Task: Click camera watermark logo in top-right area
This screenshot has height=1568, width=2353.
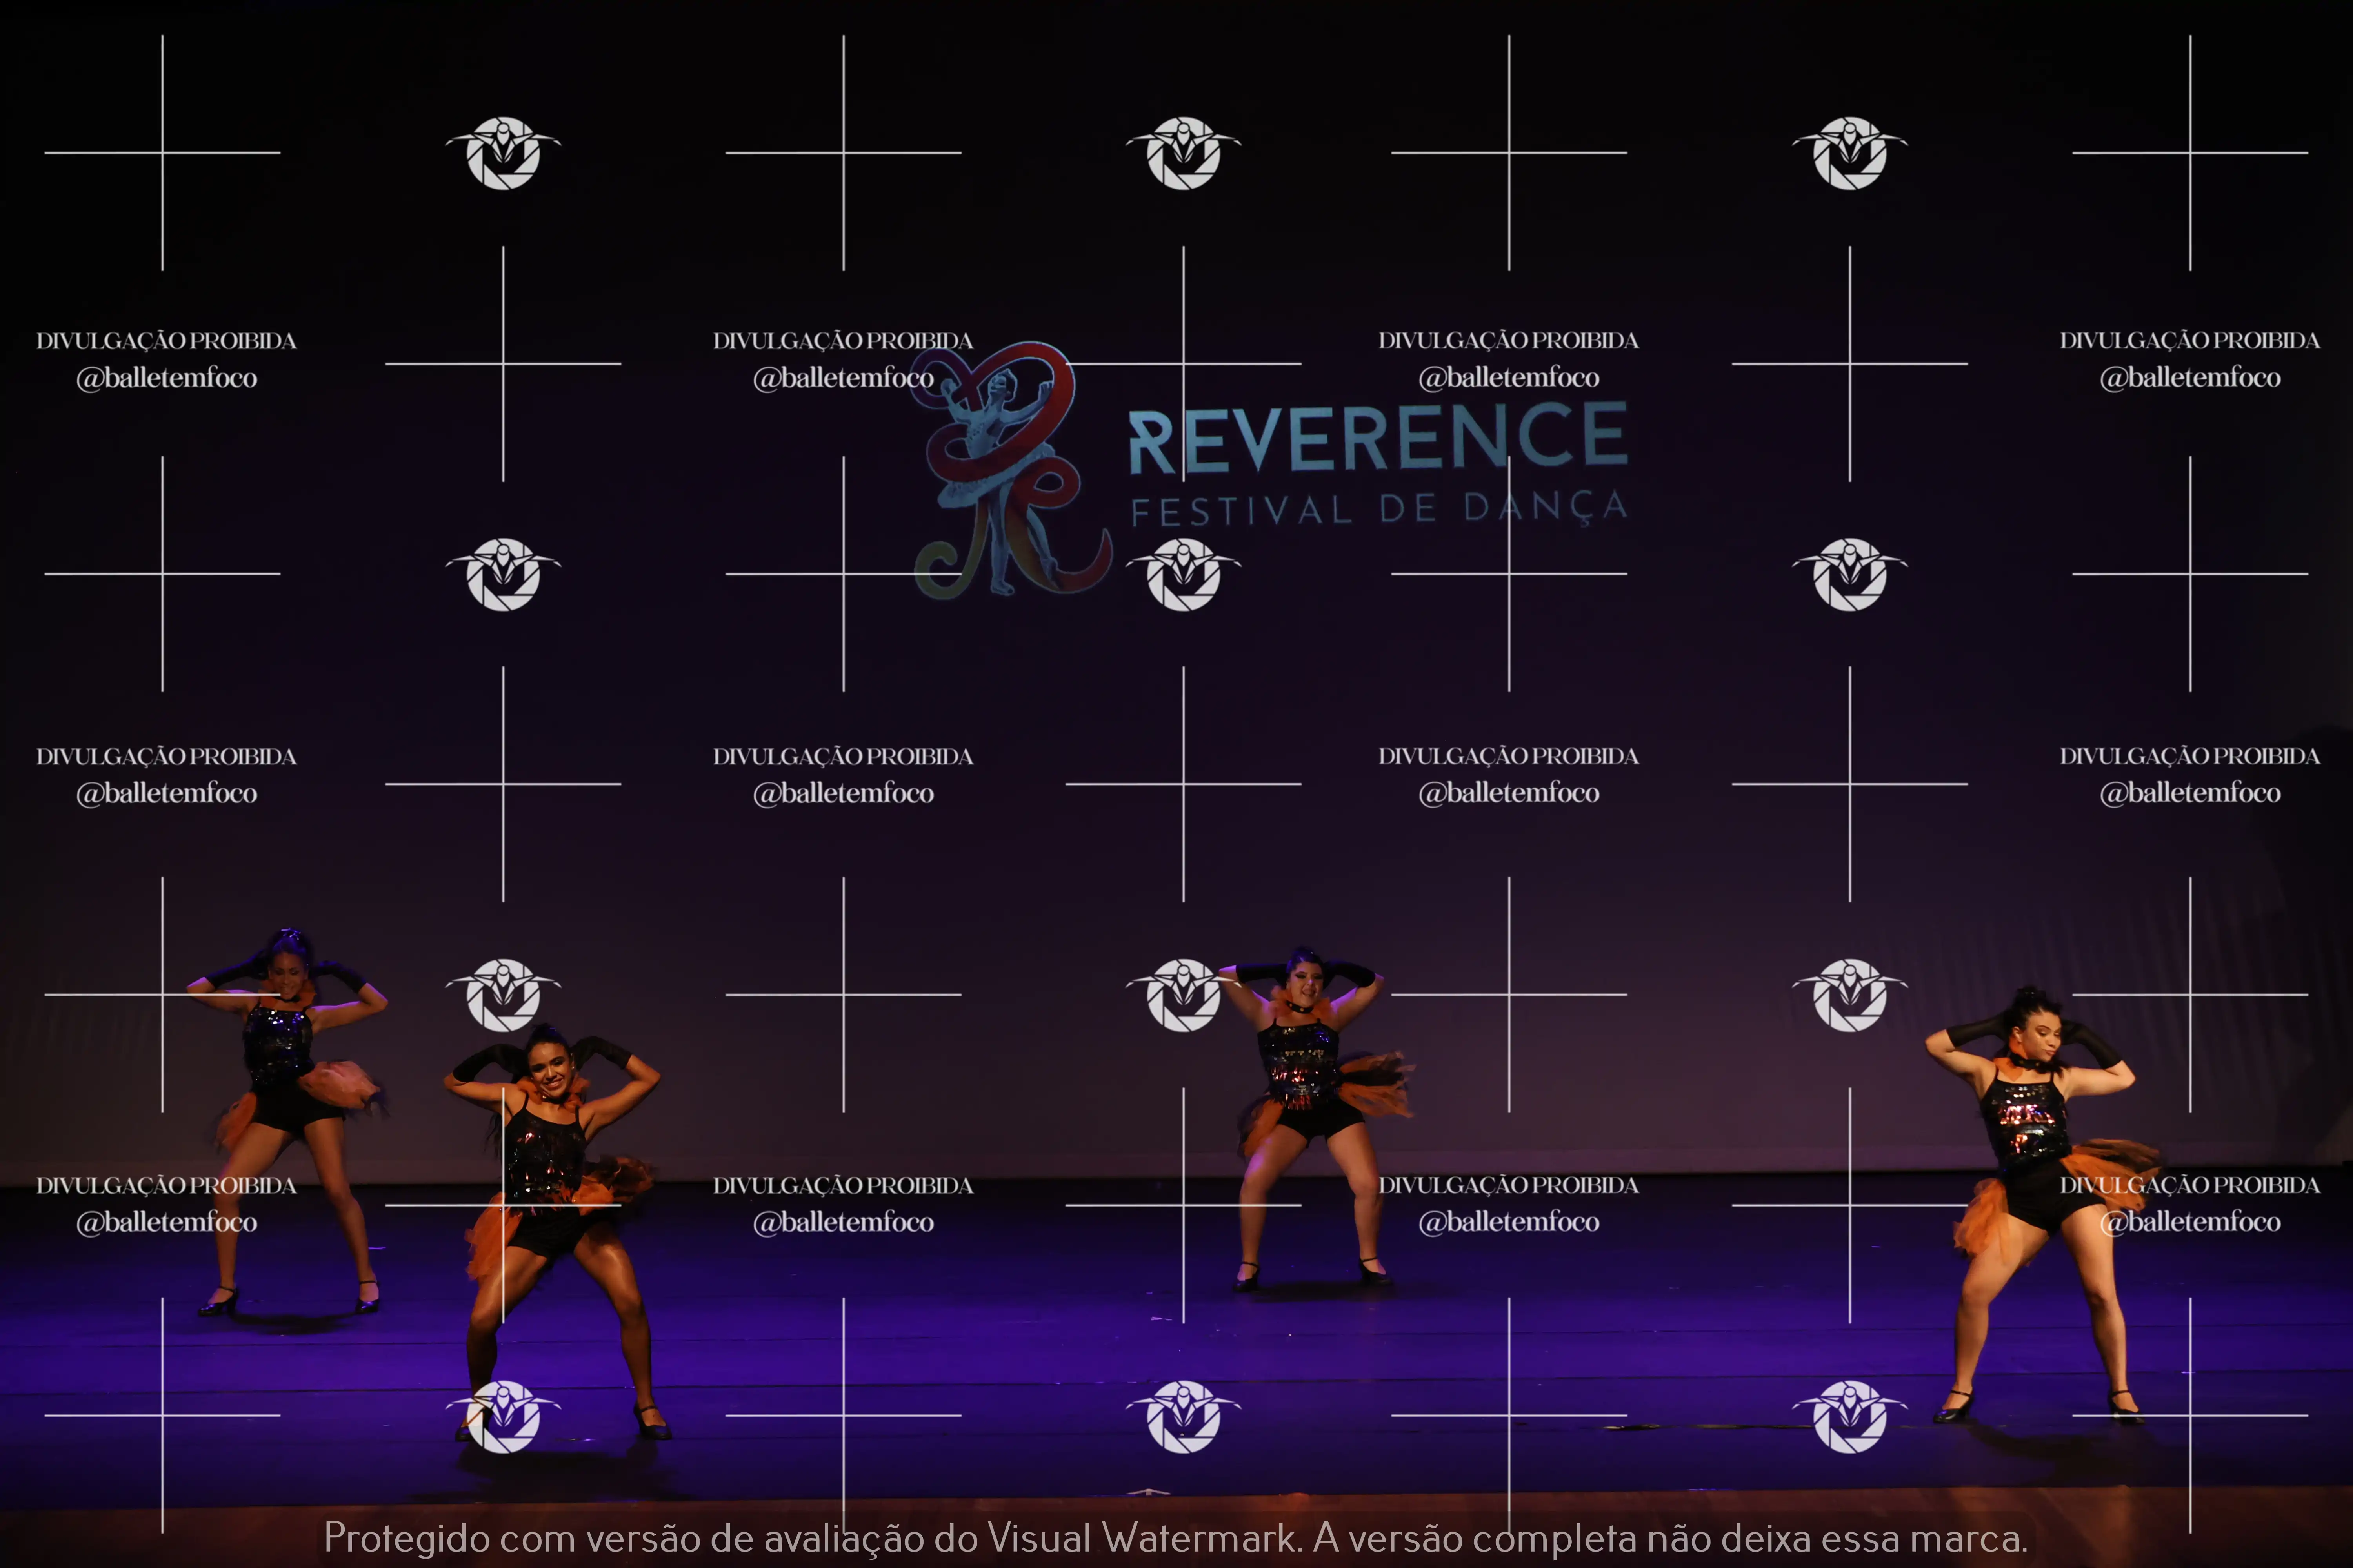Action: 1850,153
